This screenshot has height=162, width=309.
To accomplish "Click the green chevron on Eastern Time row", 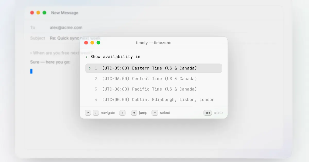I will coord(90,68).
